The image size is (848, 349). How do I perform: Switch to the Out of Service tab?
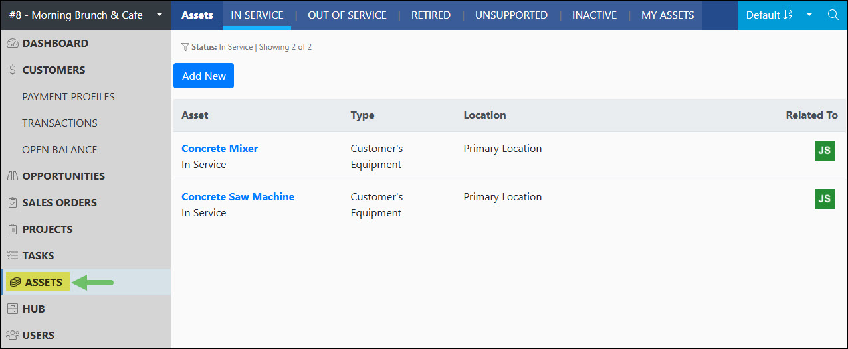[347, 15]
